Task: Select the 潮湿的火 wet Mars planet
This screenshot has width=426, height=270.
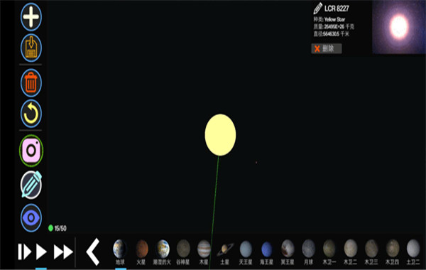Action: coord(162,252)
